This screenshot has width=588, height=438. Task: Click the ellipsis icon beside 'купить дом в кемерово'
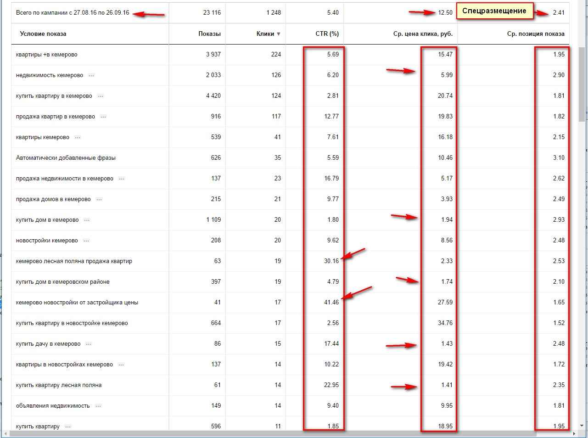[87, 220]
